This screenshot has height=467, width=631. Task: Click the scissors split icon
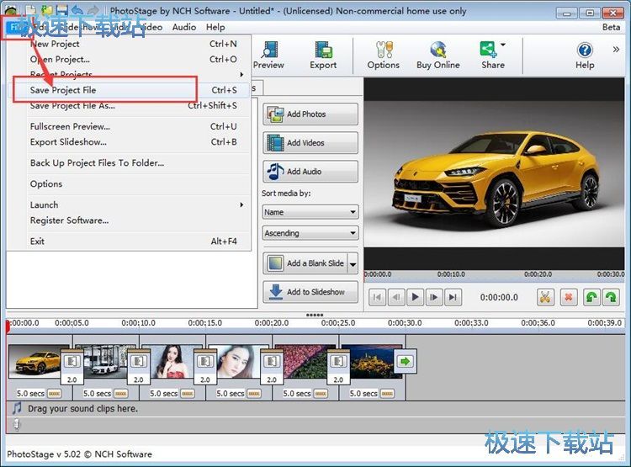point(545,297)
